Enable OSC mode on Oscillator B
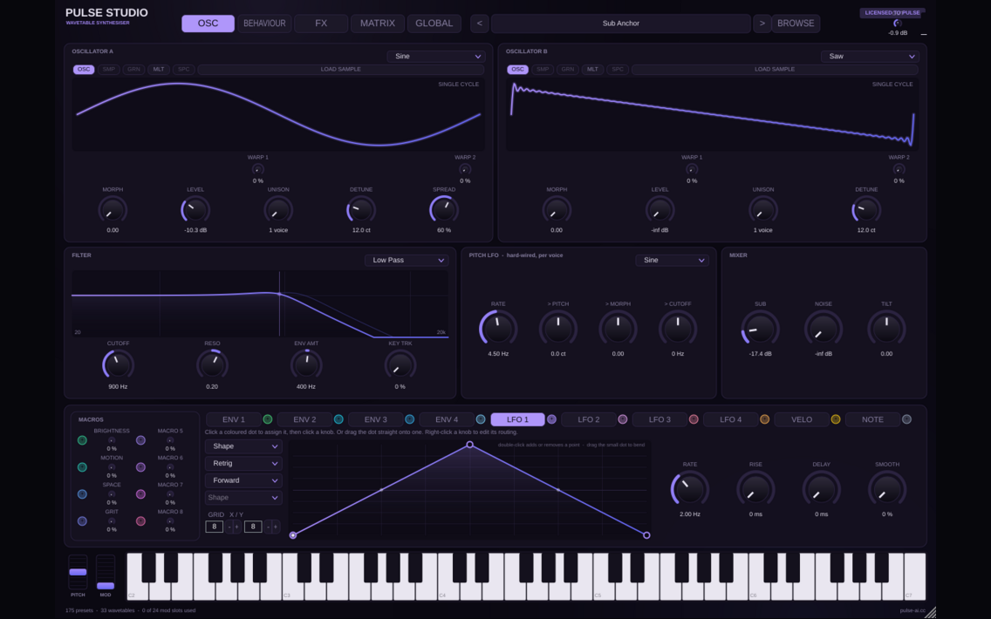The height and width of the screenshot is (619, 991). click(x=517, y=70)
